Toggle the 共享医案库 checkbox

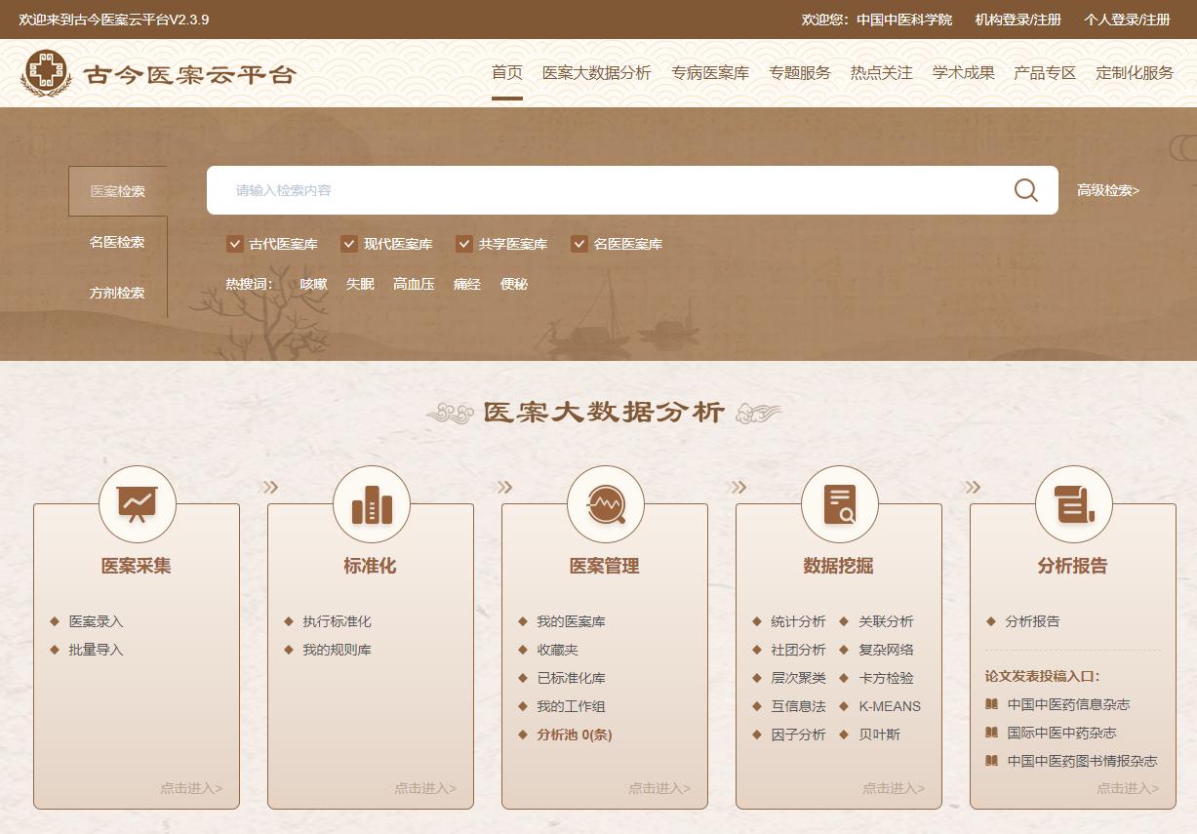464,244
